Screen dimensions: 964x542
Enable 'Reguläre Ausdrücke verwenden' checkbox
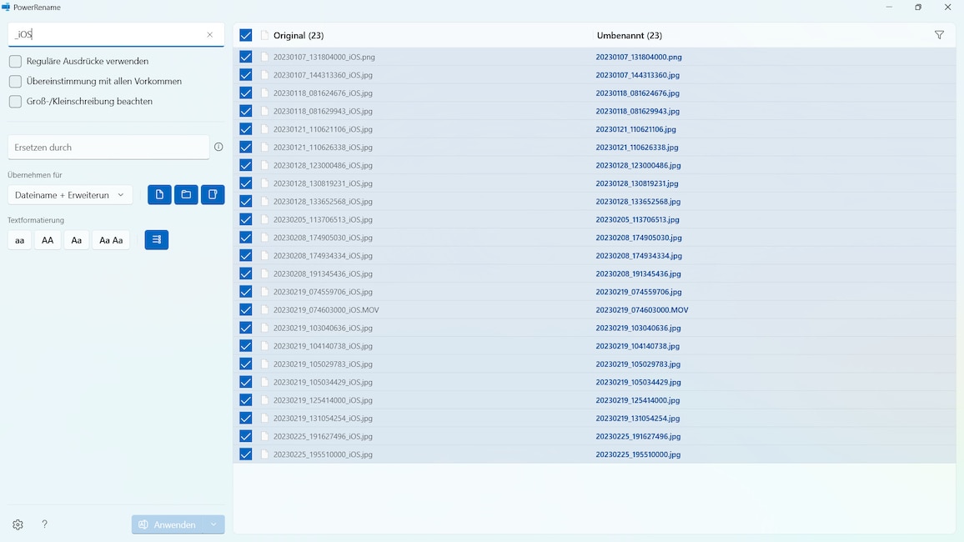(15, 62)
